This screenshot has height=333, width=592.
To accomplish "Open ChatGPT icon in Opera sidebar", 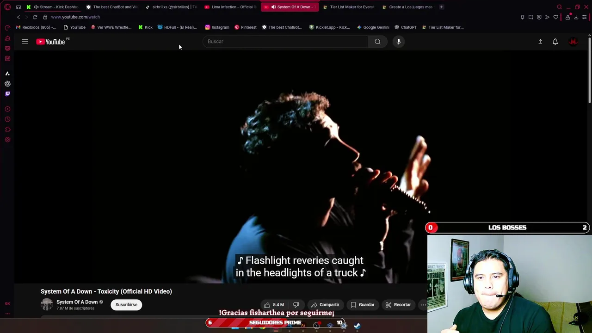I will [x=7, y=84].
